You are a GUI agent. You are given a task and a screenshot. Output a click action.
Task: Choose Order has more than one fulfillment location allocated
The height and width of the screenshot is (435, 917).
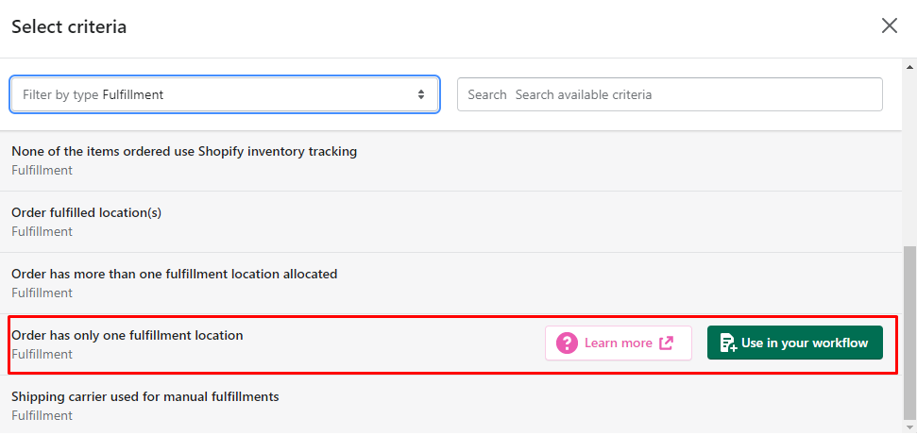point(450,283)
